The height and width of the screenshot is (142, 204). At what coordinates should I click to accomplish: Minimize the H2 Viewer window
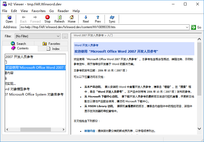point(173,4)
